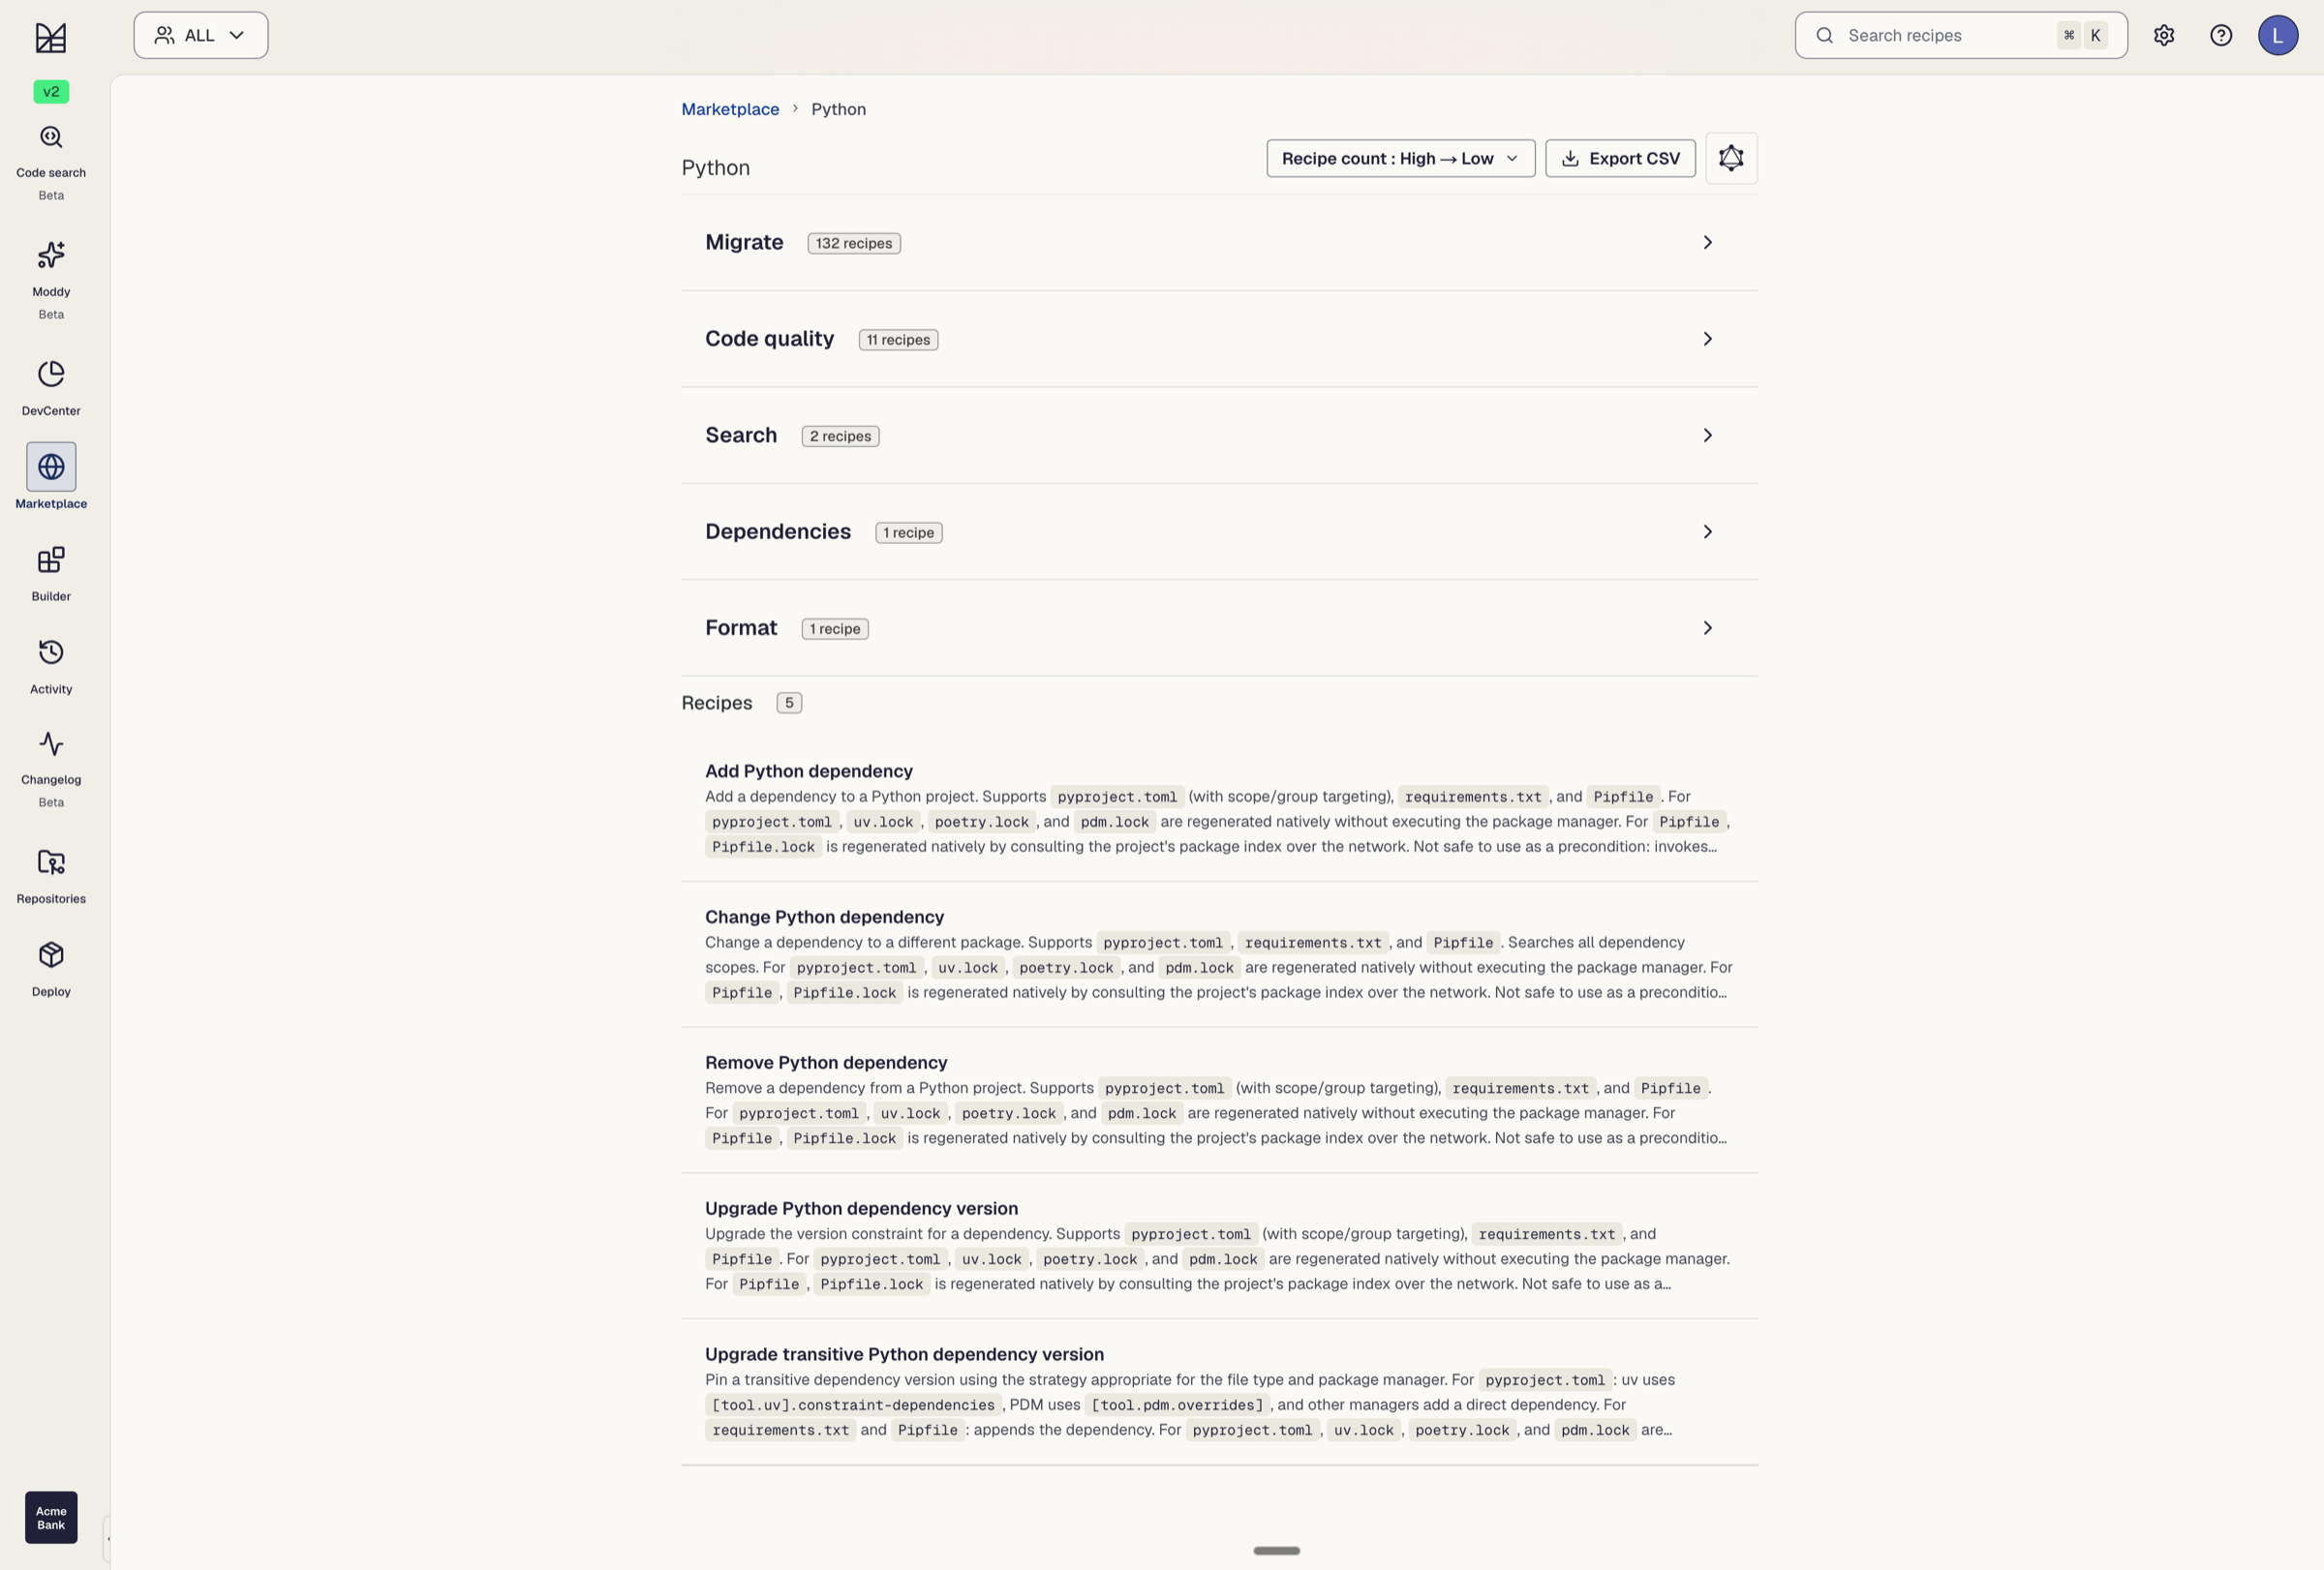Open the ALL organization dropdown

coord(201,36)
